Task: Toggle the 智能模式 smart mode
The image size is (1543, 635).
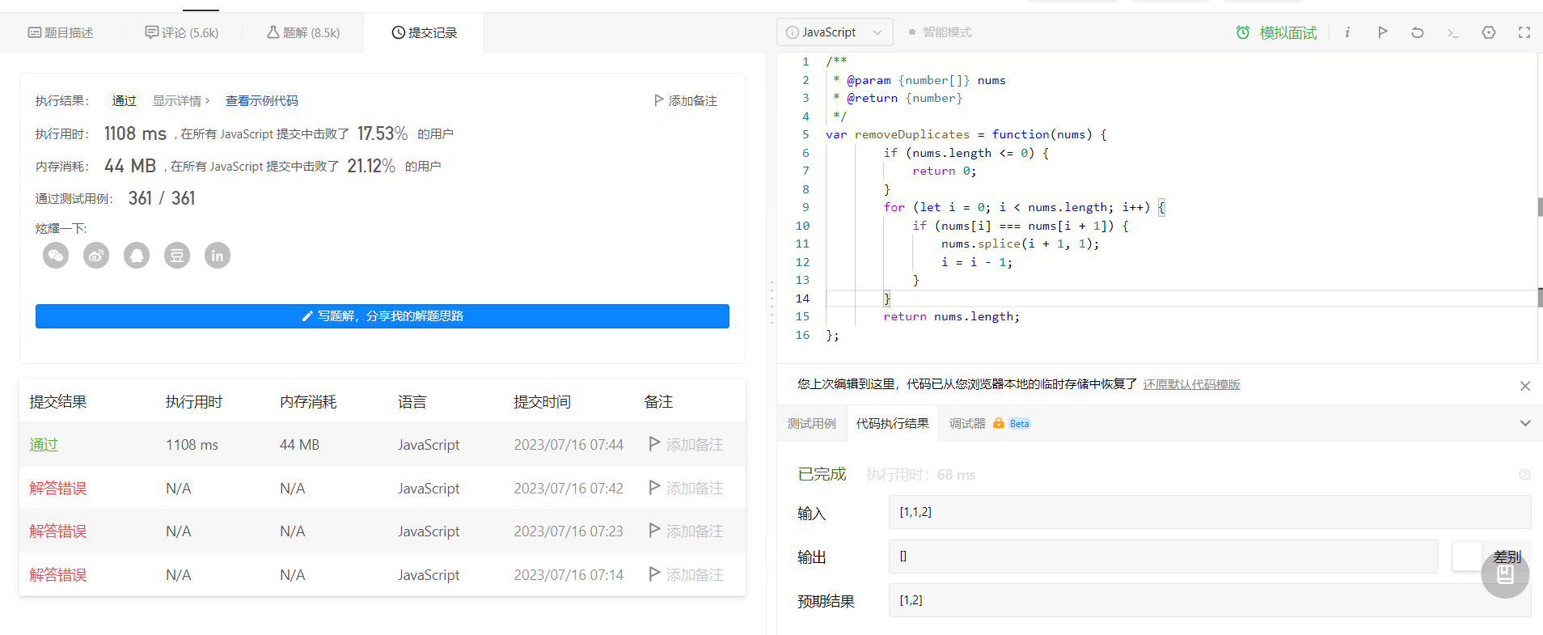Action: click(x=940, y=32)
